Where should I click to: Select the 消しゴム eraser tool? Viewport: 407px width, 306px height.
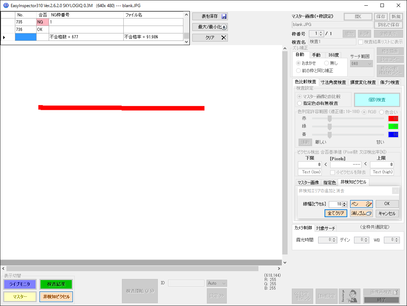click(361, 213)
